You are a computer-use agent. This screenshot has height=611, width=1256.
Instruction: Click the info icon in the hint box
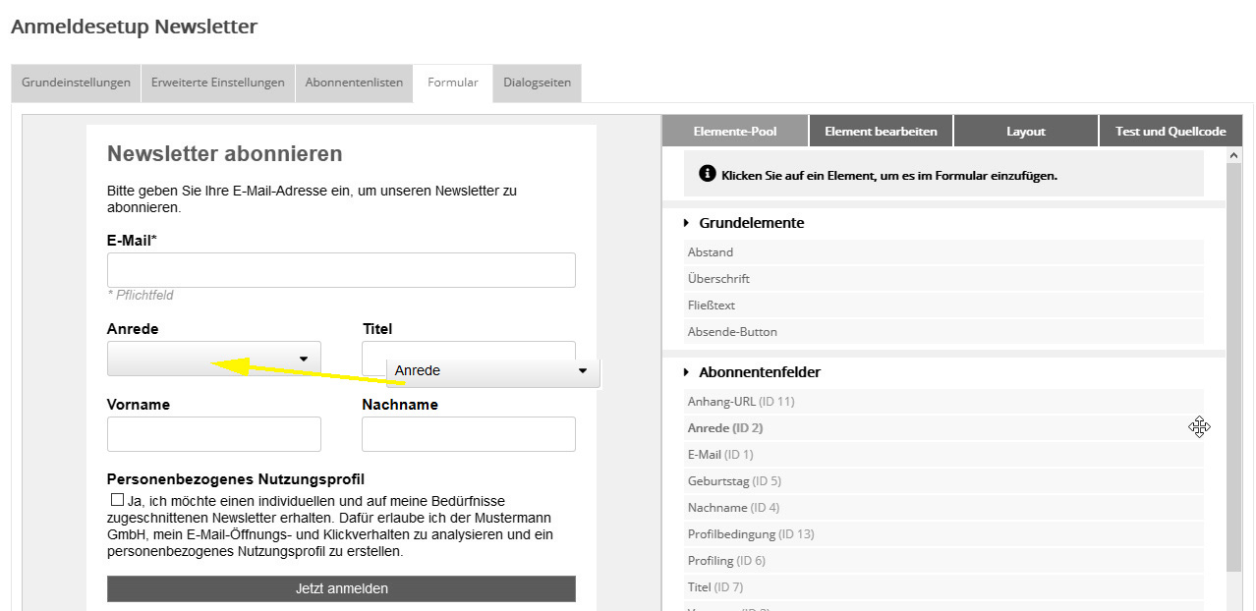(707, 174)
